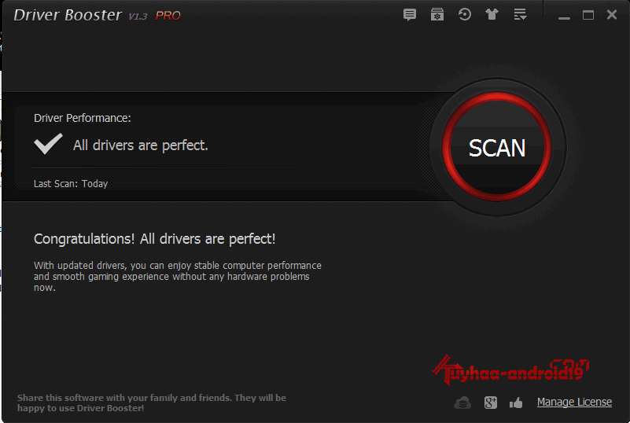Click the V1.3 version label

pyautogui.click(x=138, y=17)
